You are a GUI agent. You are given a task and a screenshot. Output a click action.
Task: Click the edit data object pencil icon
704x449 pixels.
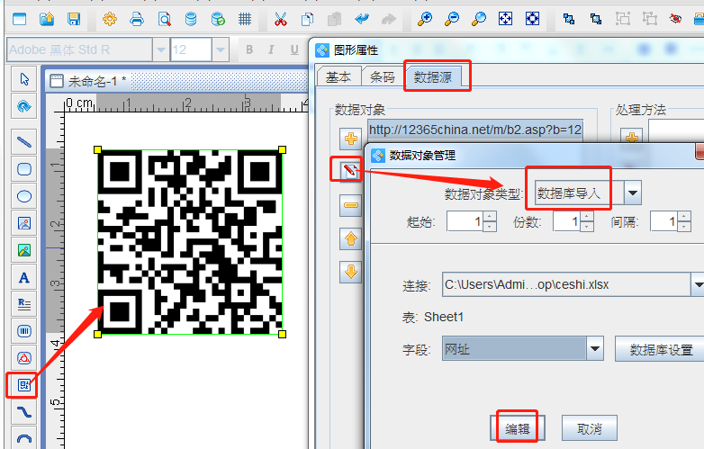click(350, 170)
